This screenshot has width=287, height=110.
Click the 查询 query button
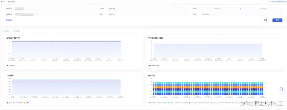tap(277, 20)
